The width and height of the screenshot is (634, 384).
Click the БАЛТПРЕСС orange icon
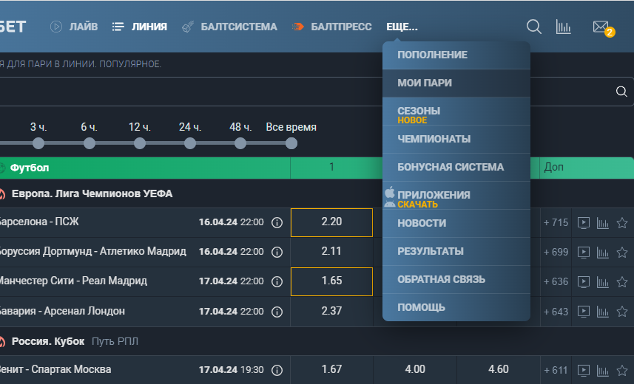298,27
